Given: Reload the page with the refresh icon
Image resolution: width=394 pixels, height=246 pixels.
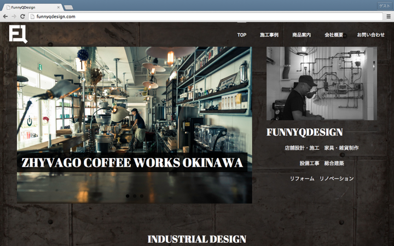Looking at the screenshot, I should pos(22,16).
